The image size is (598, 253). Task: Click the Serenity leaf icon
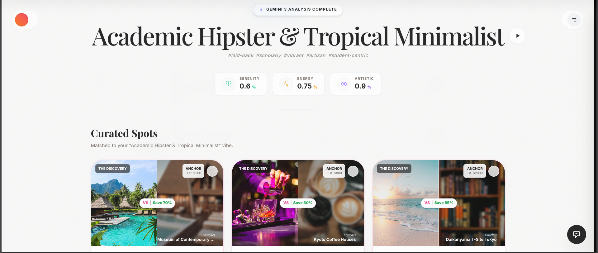point(229,84)
